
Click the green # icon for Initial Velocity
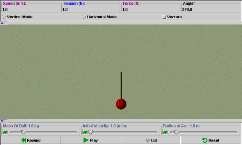coord(85,132)
